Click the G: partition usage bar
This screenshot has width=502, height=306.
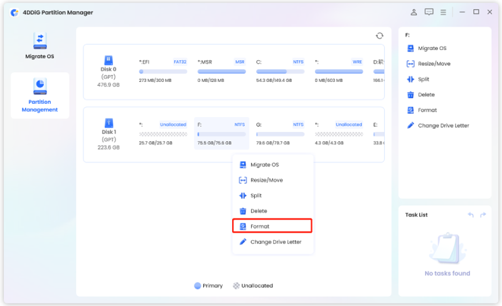(280, 135)
